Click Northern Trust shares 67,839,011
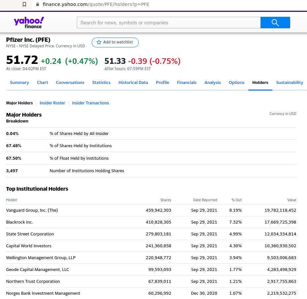Screen dimensions: 307x299 point(160,282)
